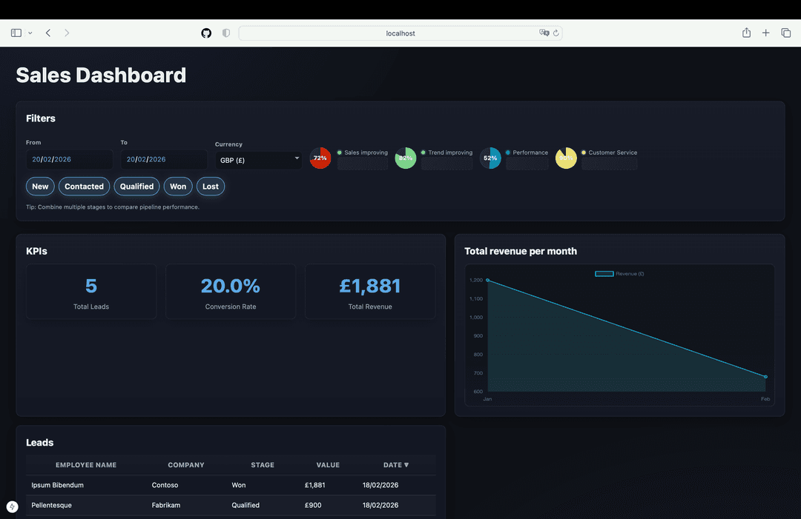Open the Safari sidebar panel
This screenshot has width=801, height=519.
(x=16, y=33)
